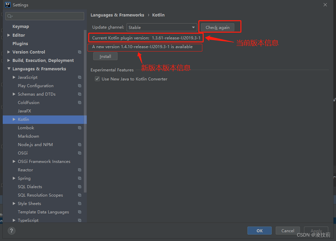The image size is (336, 241).
Task: Expand the Schemas and DTDs node
Action: 14,94
